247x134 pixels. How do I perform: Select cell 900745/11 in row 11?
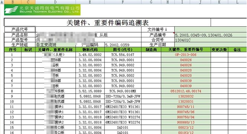186,107
